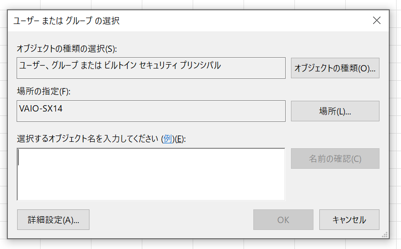This screenshot has width=401, height=249.
Task: Click the 場所(L)... button
Action: tap(335, 111)
